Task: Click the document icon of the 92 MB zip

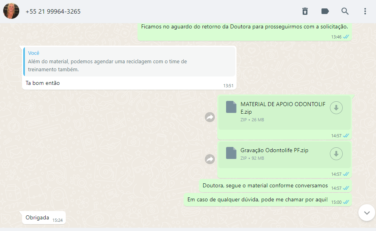Action: (231, 153)
